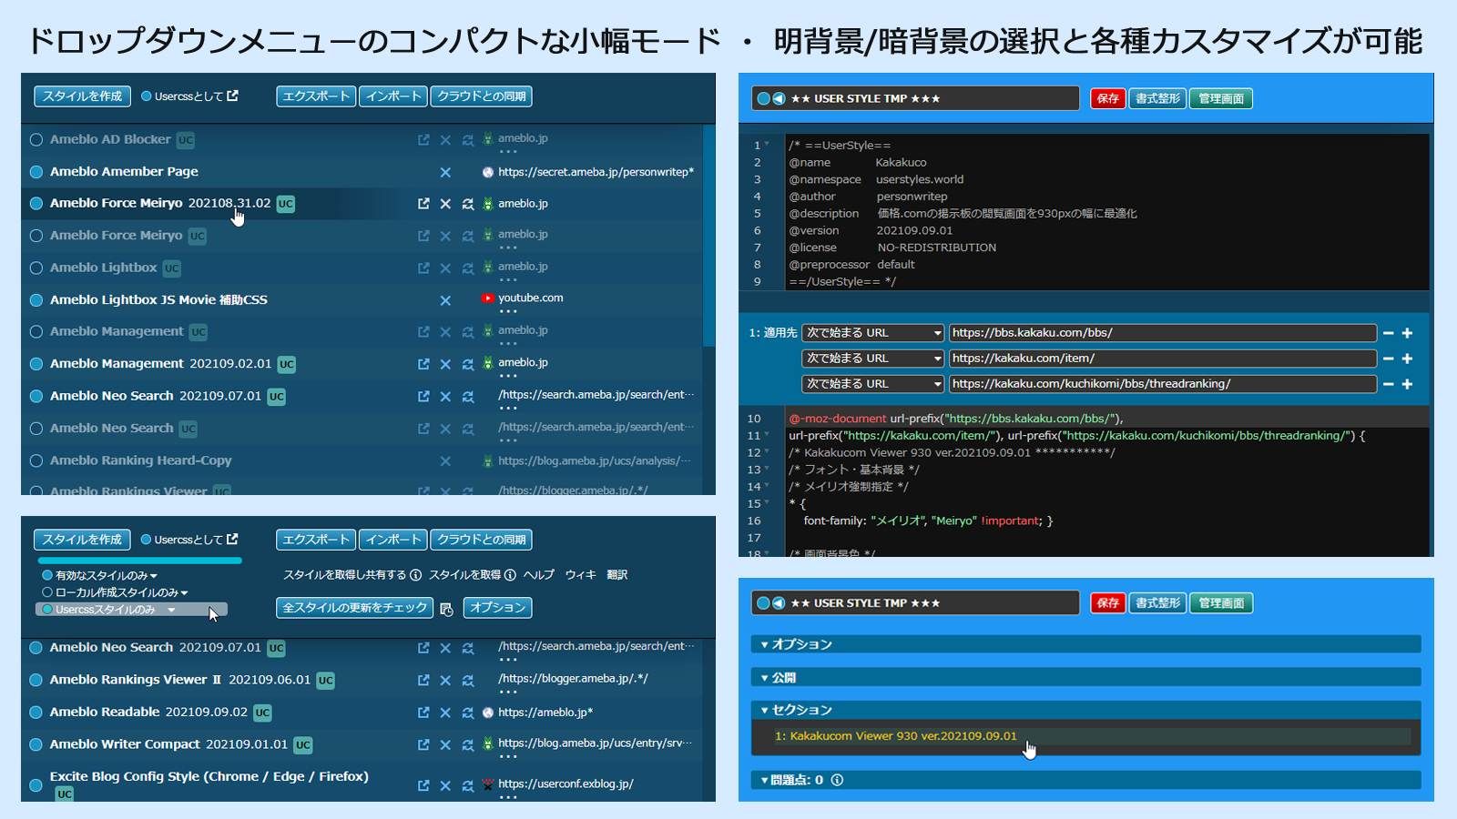Open update history icon beside 全スタイルの更新をチェック
This screenshot has width=1457, height=819.
coord(446,609)
